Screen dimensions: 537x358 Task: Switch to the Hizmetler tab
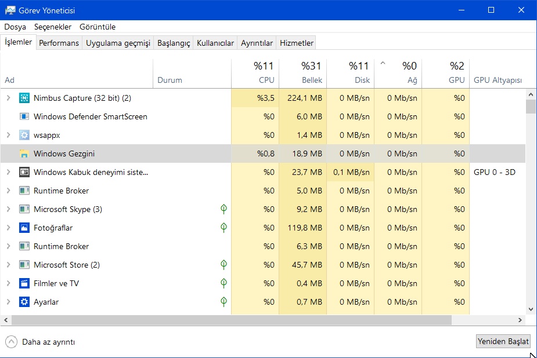297,43
